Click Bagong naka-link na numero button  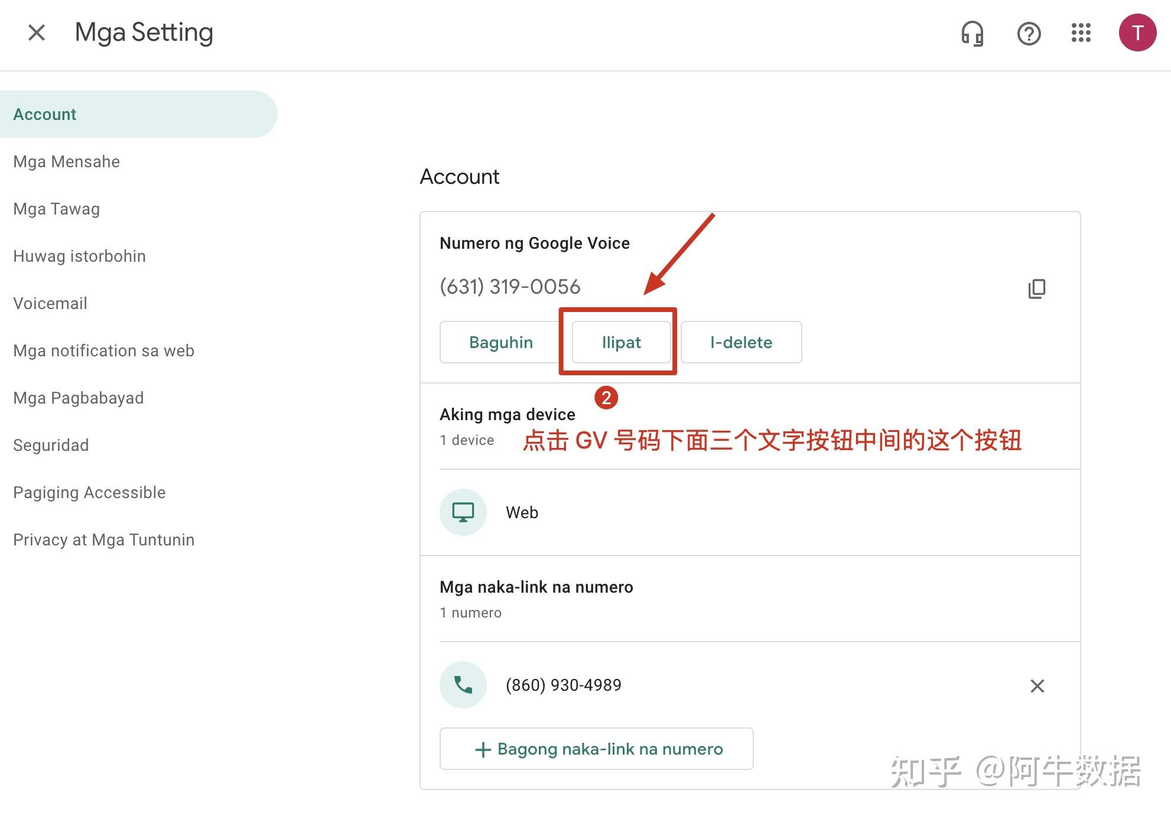click(x=597, y=747)
